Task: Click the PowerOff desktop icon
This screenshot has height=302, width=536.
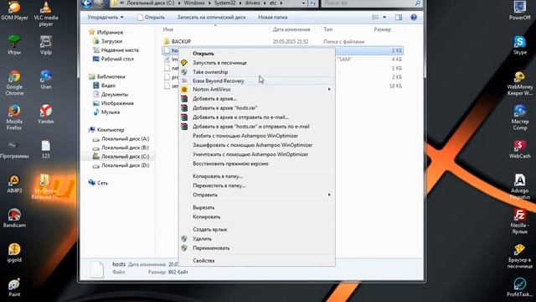Action: pos(519,10)
